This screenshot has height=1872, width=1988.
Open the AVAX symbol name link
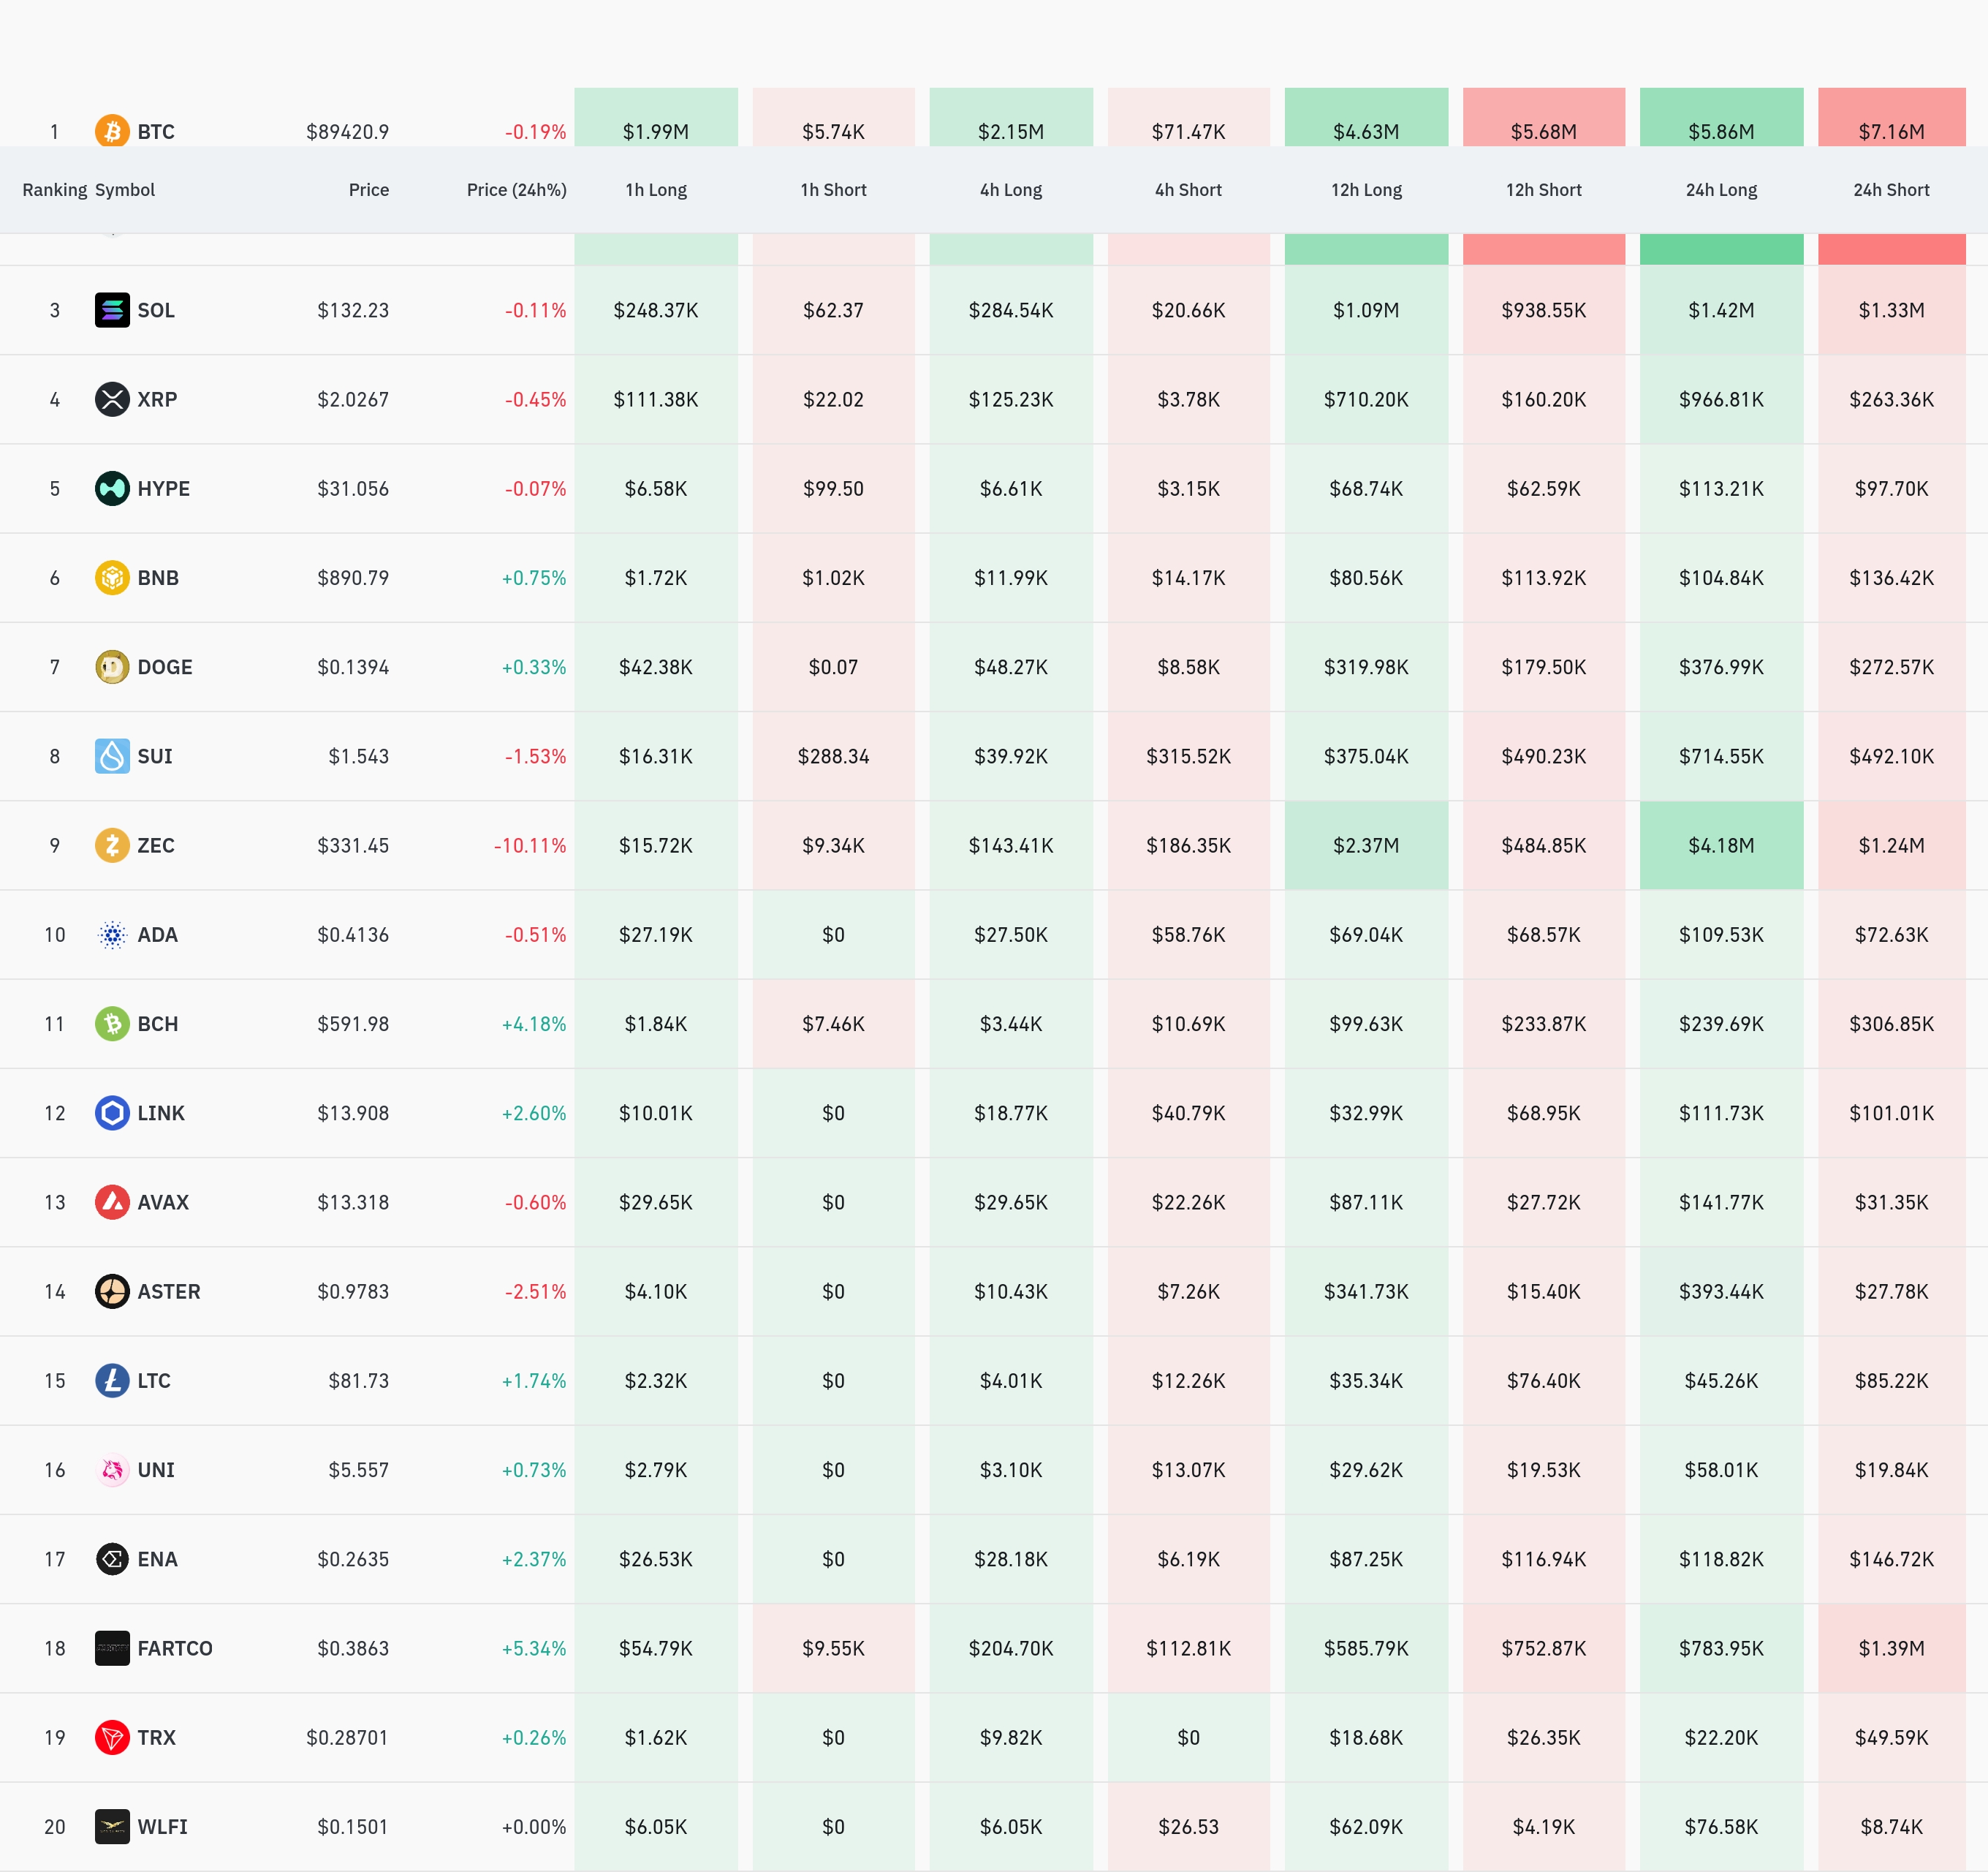163,1203
